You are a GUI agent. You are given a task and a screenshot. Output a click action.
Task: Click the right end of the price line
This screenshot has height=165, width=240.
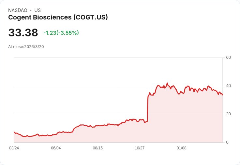click(222, 95)
